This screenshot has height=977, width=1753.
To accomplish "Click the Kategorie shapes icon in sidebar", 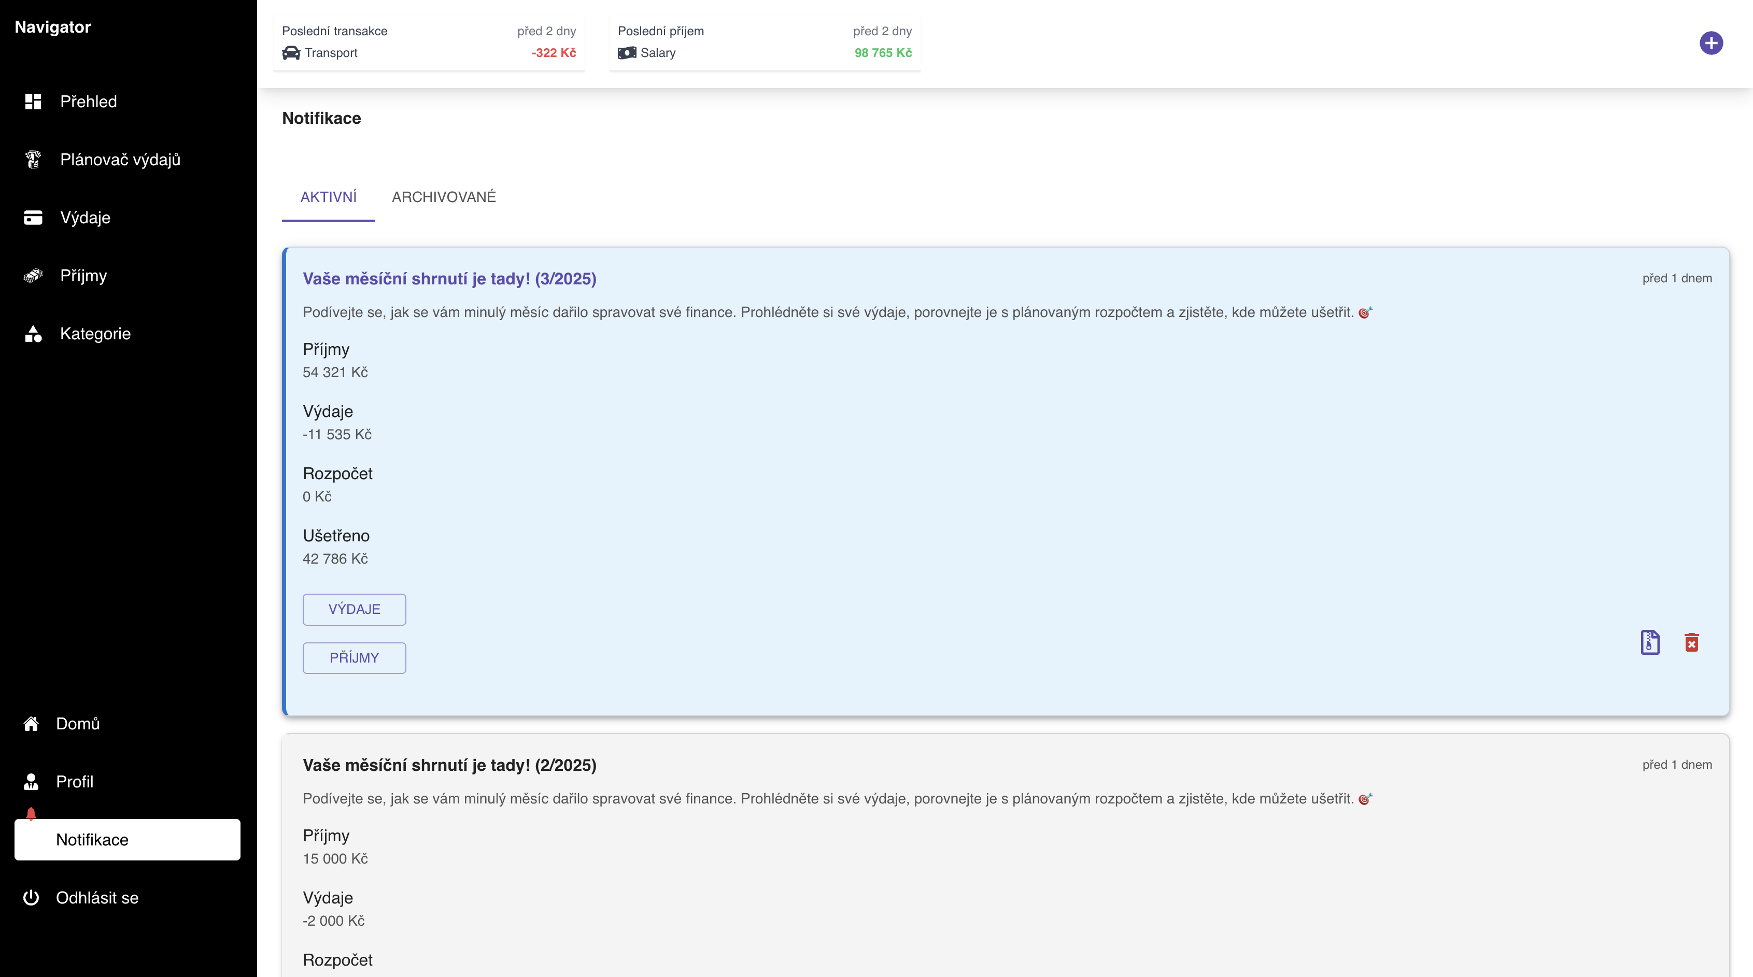I will 33,334.
